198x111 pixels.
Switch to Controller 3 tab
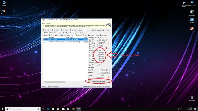click(65, 30)
